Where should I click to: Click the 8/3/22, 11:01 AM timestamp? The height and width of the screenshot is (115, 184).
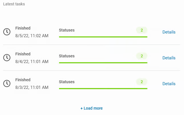tap(32, 87)
